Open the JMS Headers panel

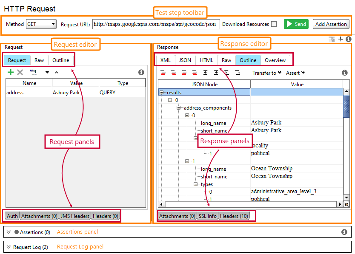[75, 216]
